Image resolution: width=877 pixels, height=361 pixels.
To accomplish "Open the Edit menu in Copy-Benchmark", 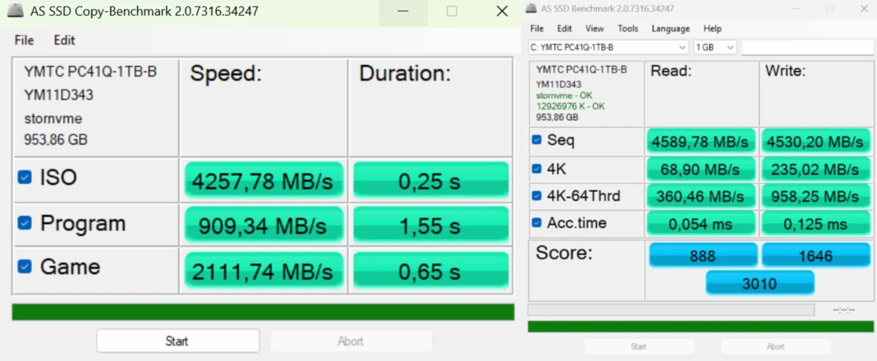I will pos(64,40).
